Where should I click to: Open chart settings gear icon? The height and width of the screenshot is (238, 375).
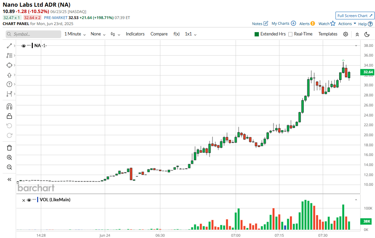[x=346, y=34]
